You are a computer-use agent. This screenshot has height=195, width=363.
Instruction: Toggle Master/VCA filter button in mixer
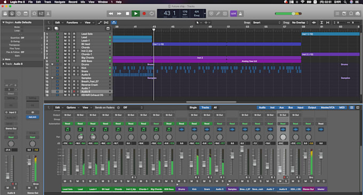point(328,108)
